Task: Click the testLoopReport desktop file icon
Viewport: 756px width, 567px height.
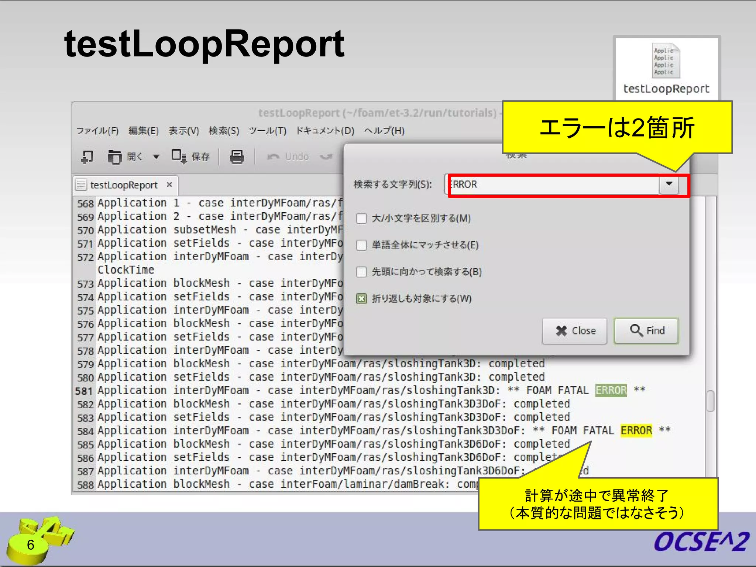Action: tap(667, 61)
